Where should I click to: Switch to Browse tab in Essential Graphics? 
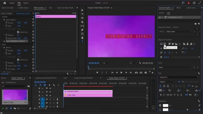click(x=161, y=13)
